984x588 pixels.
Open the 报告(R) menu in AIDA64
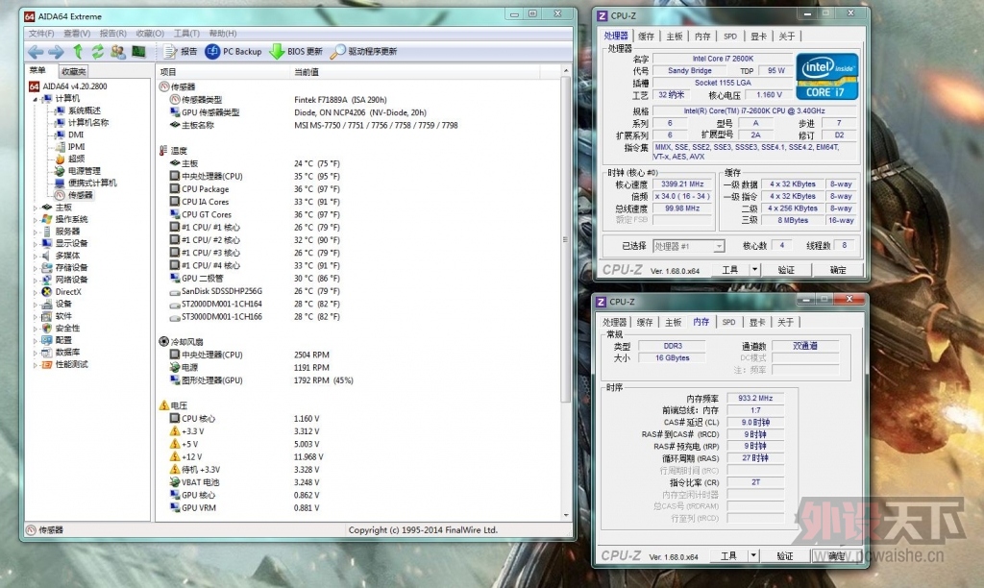coord(113,34)
